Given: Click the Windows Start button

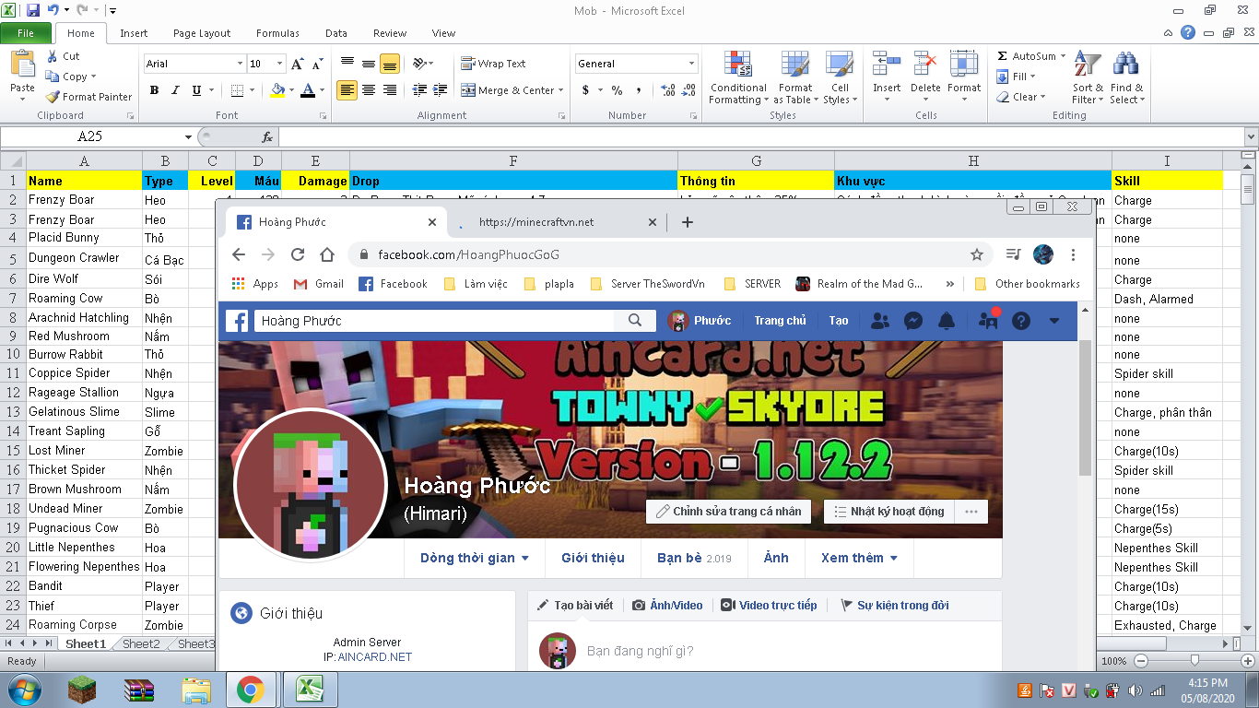Looking at the screenshot, I should point(22,690).
